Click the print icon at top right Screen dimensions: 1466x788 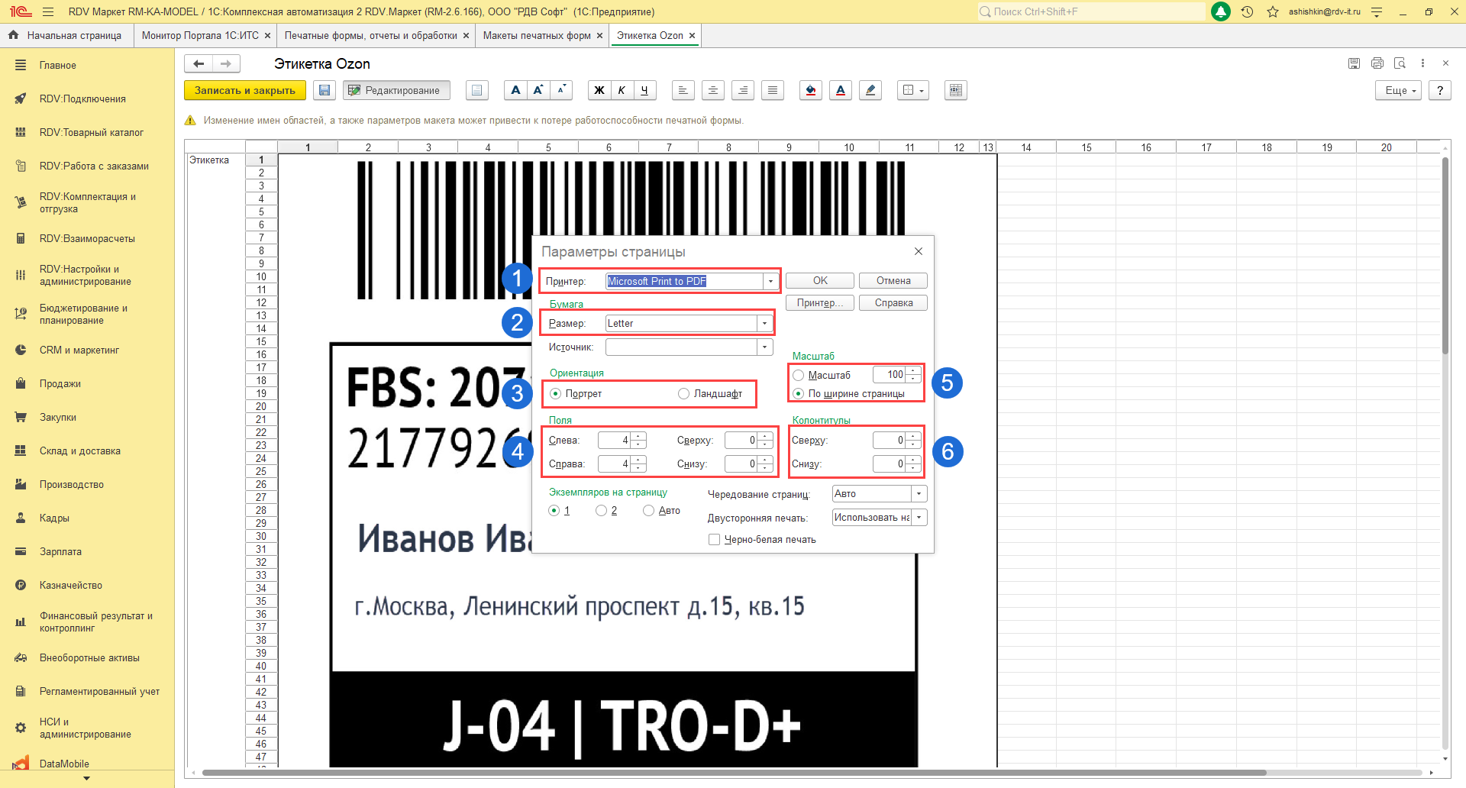pos(1377,63)
